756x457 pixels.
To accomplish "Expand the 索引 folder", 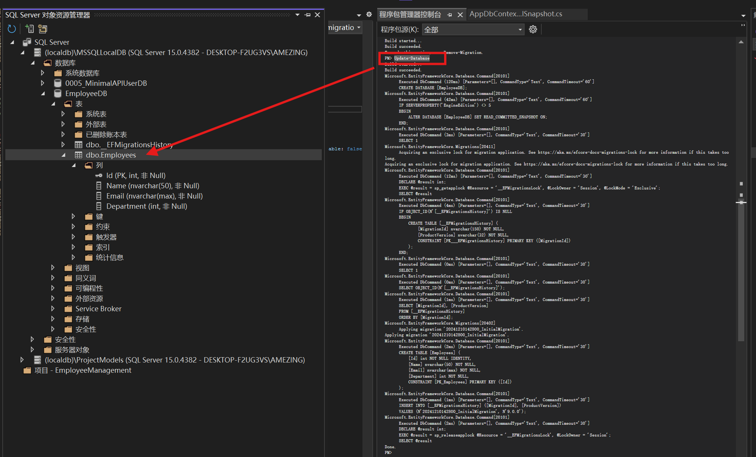I will click(x=73, y=247).
